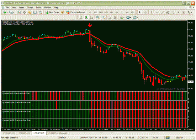Screen dimensions: 196x140
Task: Click the 26/2 kb connection status
Action: point(179,138)
